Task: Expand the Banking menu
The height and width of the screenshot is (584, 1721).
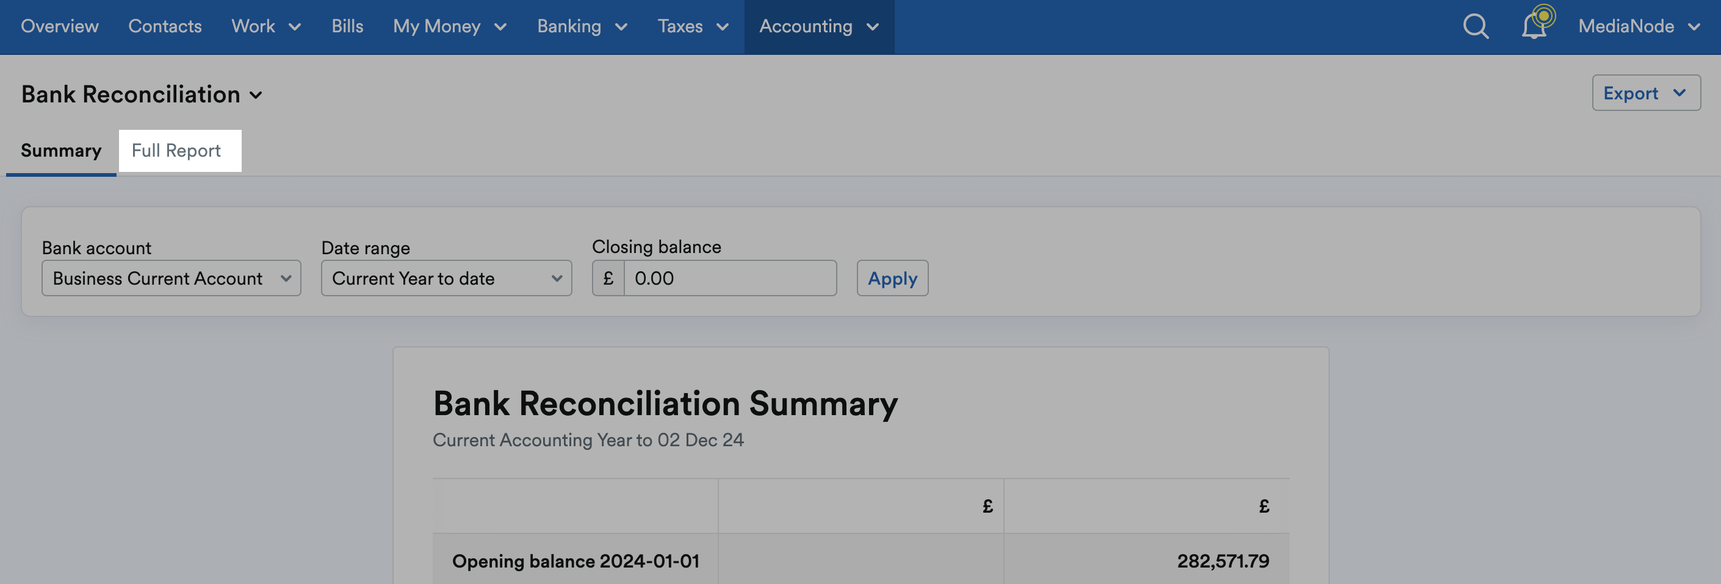Action: point(582,26)
